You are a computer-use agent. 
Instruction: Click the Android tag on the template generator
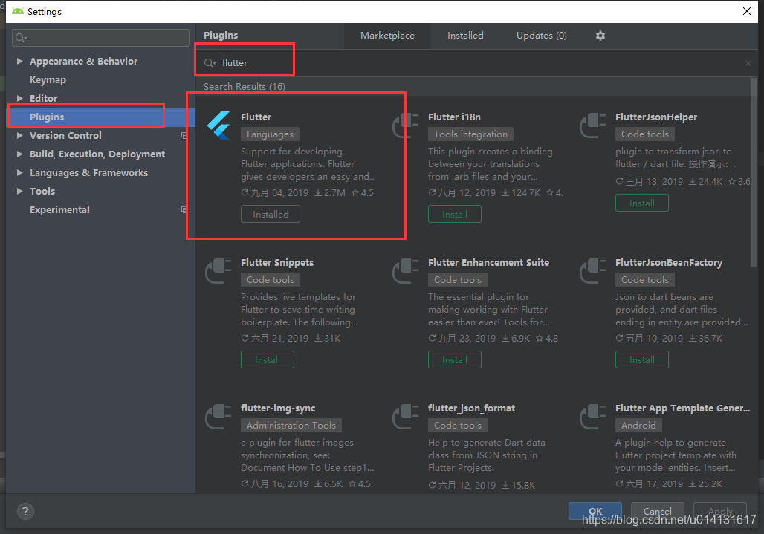638,425
